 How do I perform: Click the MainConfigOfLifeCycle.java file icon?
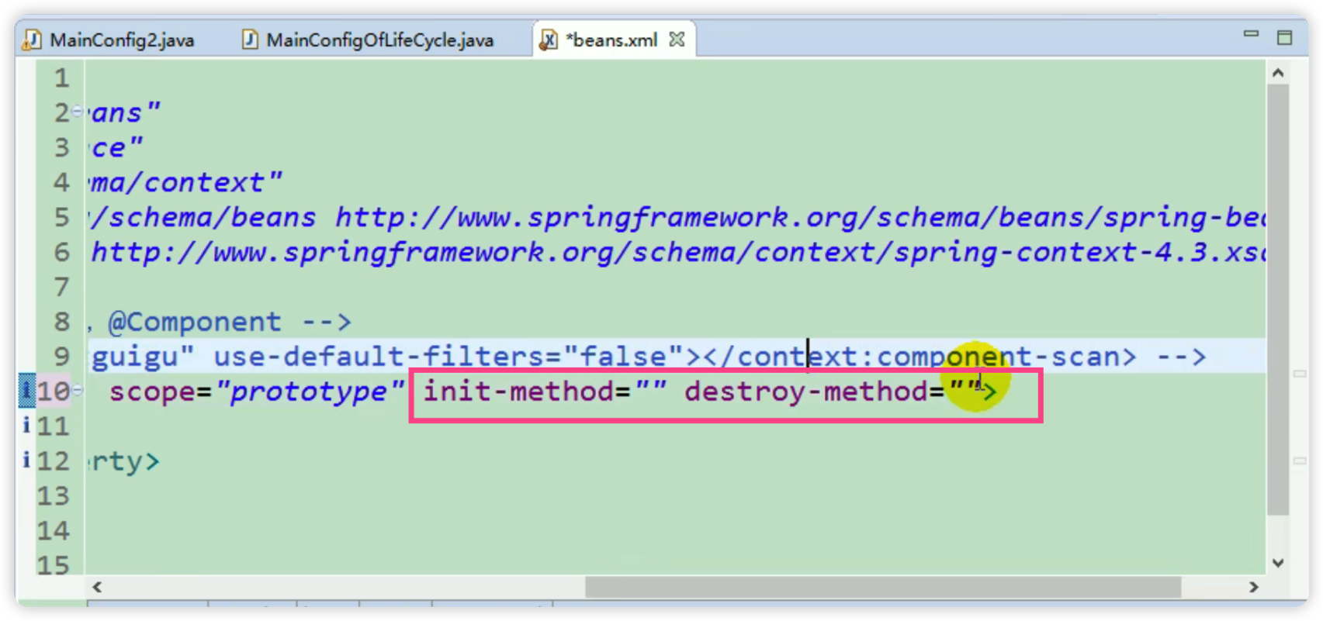(250, 40)
